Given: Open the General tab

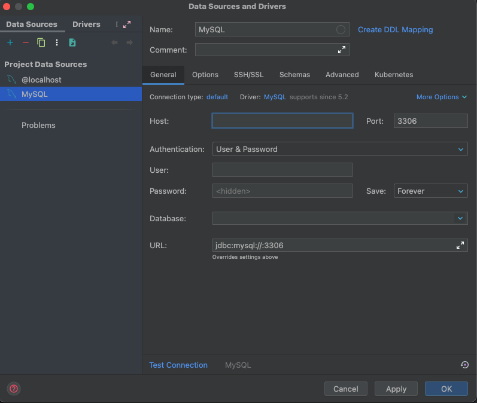Looking at the screenshot, I should click(x=163, y=75).
